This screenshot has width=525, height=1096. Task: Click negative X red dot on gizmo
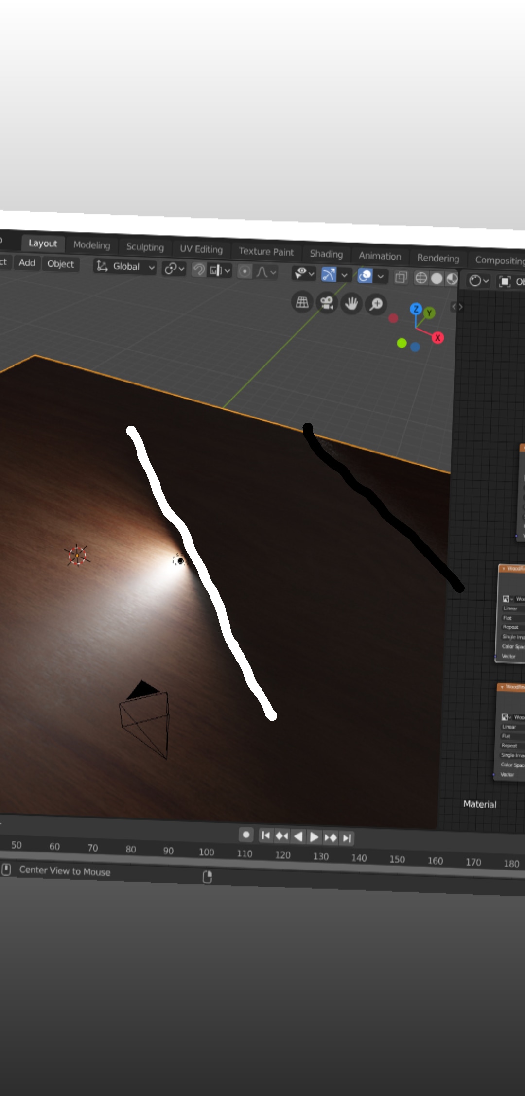[393, 318]
